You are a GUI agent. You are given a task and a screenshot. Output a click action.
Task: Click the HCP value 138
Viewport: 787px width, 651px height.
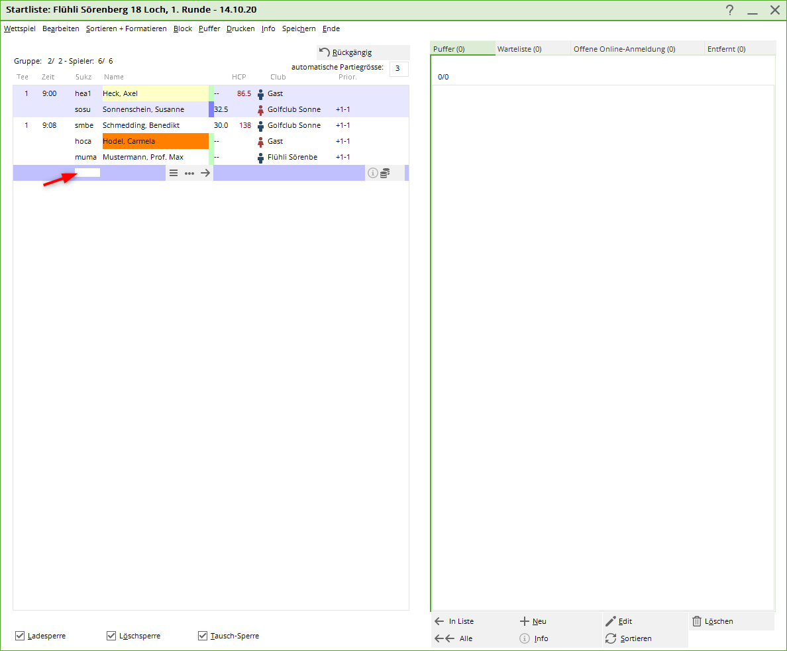tap(245, 125)
